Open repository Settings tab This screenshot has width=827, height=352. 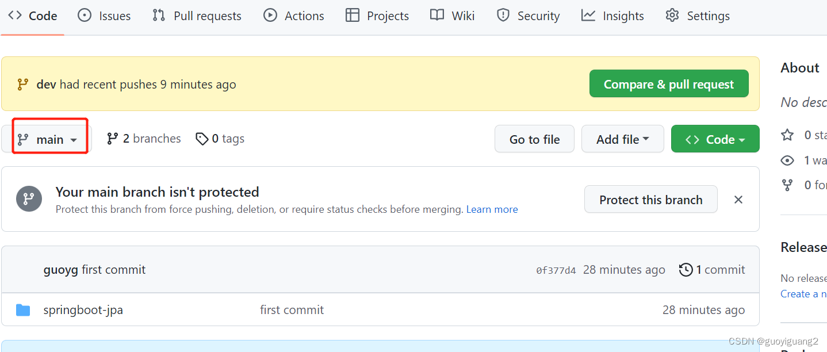pyautogui.click(x=698, y=16)
